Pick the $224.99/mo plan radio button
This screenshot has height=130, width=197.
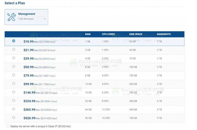pyautogui.click(x=14, y=101)
